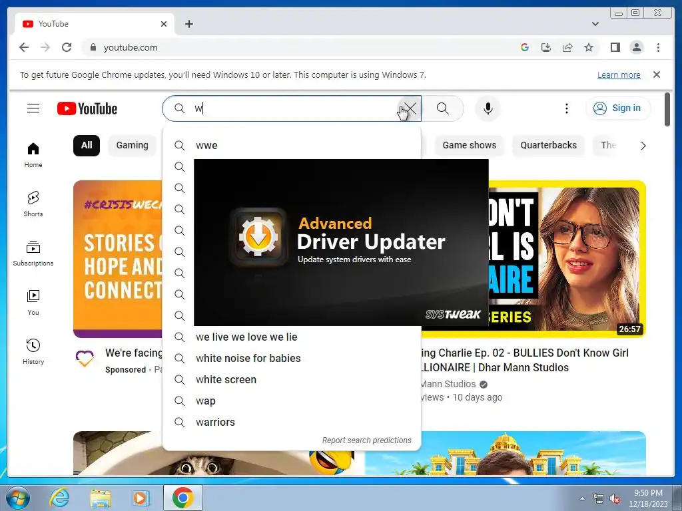Click the page vertical scrollbar
The image size is (682, 511).
click(x=667, y=110)
